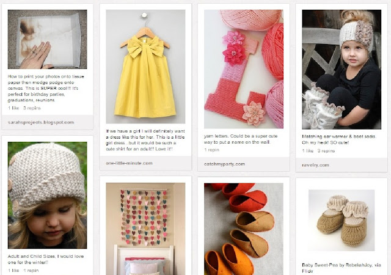View 1 like on ear warmer pin

pyautogui.click(x=307, y=151)
